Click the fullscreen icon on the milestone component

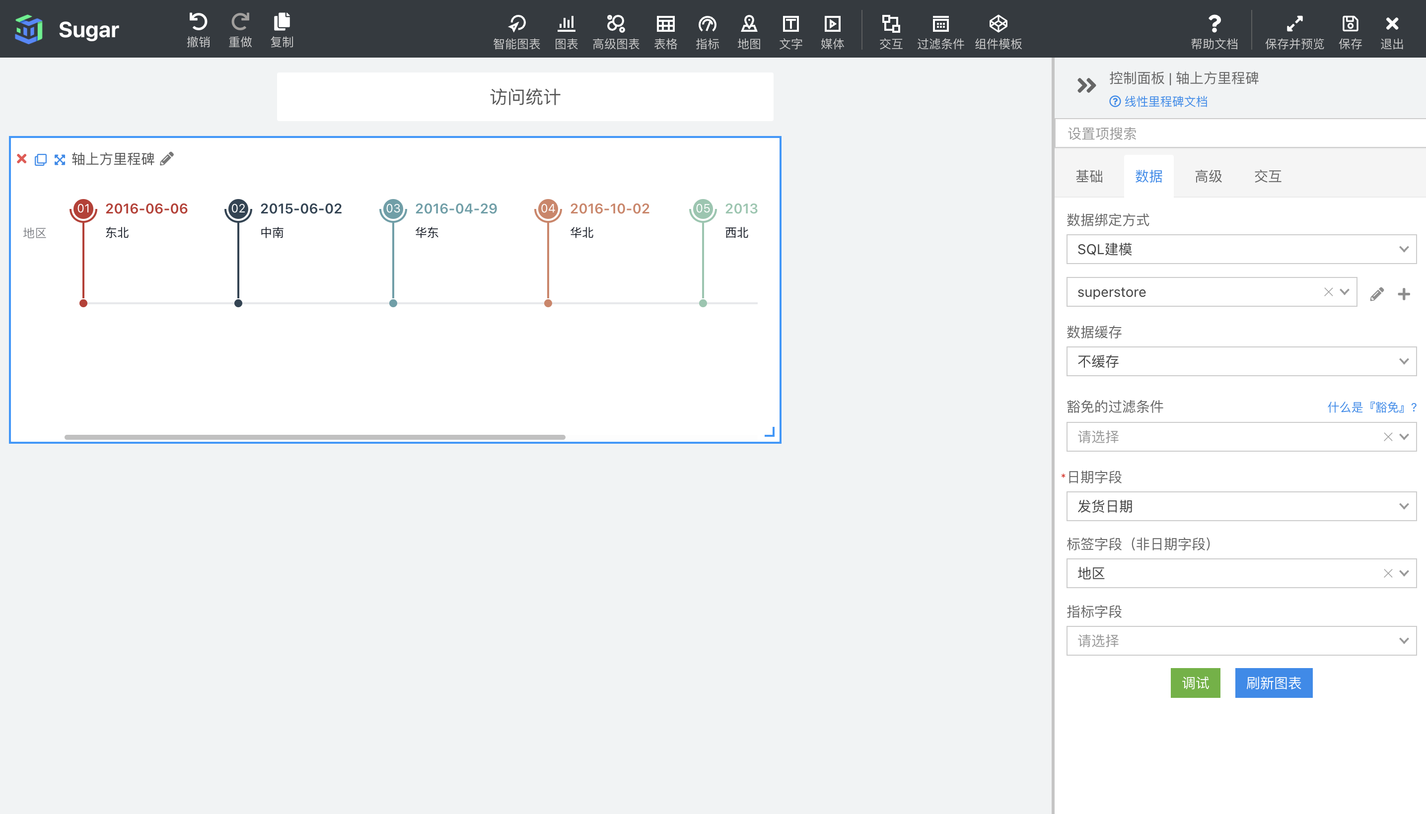(59, 159)
